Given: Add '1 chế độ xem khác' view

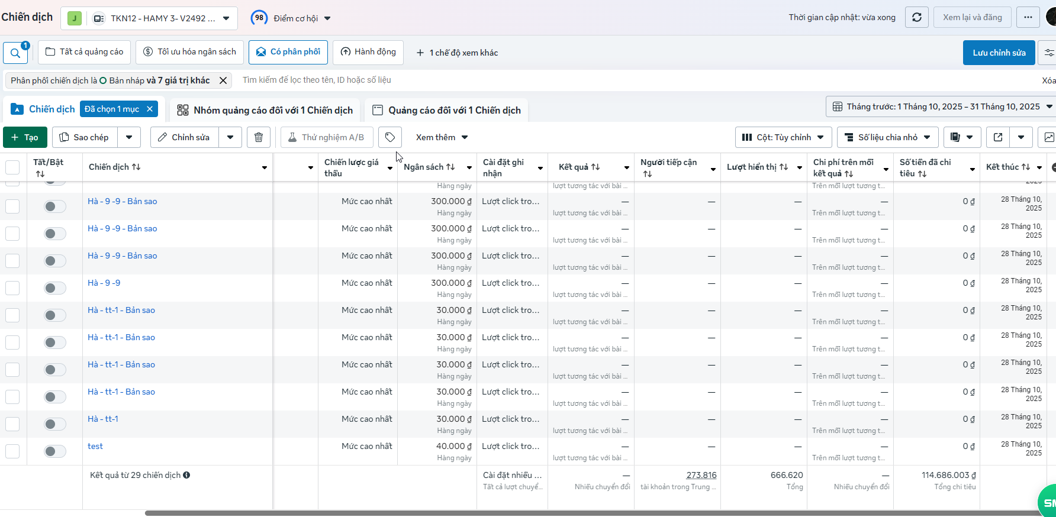Looking at the screenshot, I should pos(457,53).
